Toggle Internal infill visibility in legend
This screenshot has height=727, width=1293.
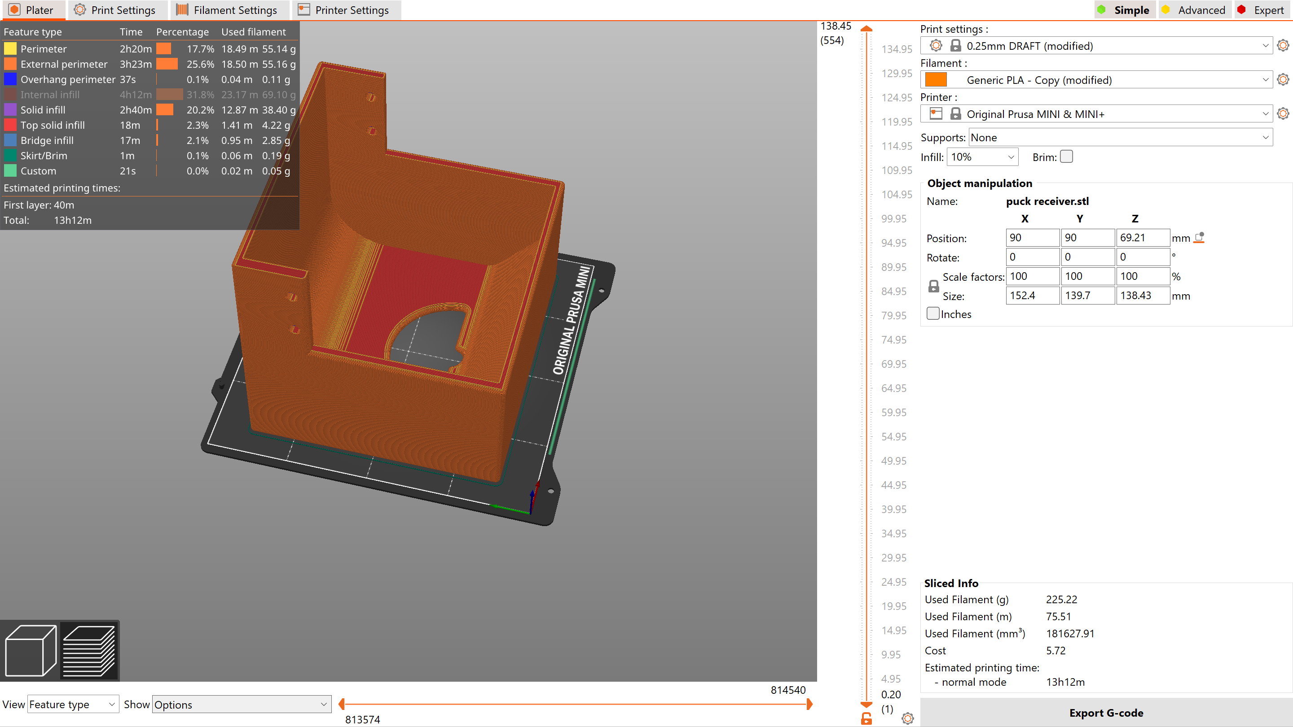tap(50, 95)
